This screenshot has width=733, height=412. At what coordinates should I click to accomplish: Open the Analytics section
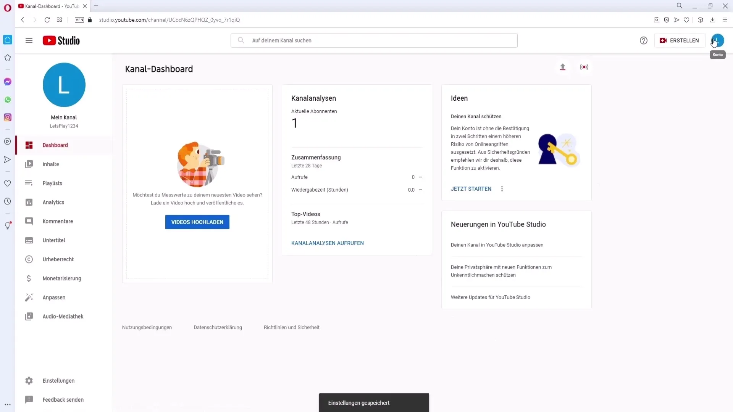[53, 202]
